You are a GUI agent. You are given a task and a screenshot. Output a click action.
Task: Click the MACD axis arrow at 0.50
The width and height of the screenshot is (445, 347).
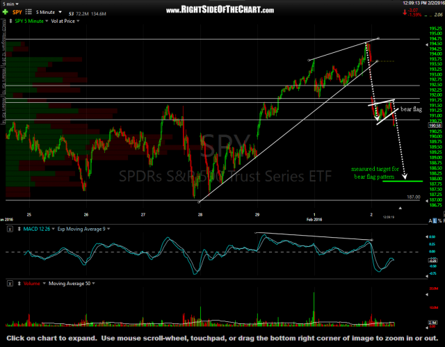[426, 236]
